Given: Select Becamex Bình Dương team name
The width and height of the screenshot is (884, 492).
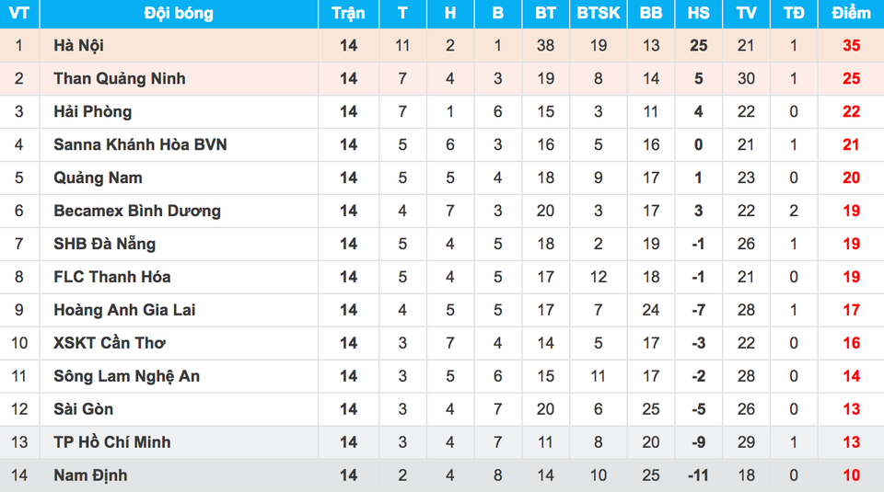Looking at the screenshot, I should pos(137,211).
